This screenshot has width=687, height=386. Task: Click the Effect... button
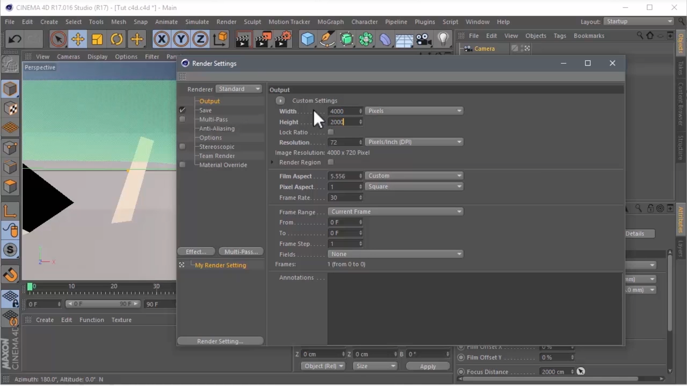(x=196, y=252)
